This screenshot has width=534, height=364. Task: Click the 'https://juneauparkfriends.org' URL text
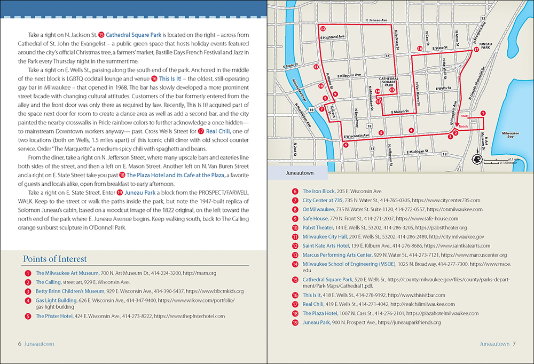pos(409,323)
